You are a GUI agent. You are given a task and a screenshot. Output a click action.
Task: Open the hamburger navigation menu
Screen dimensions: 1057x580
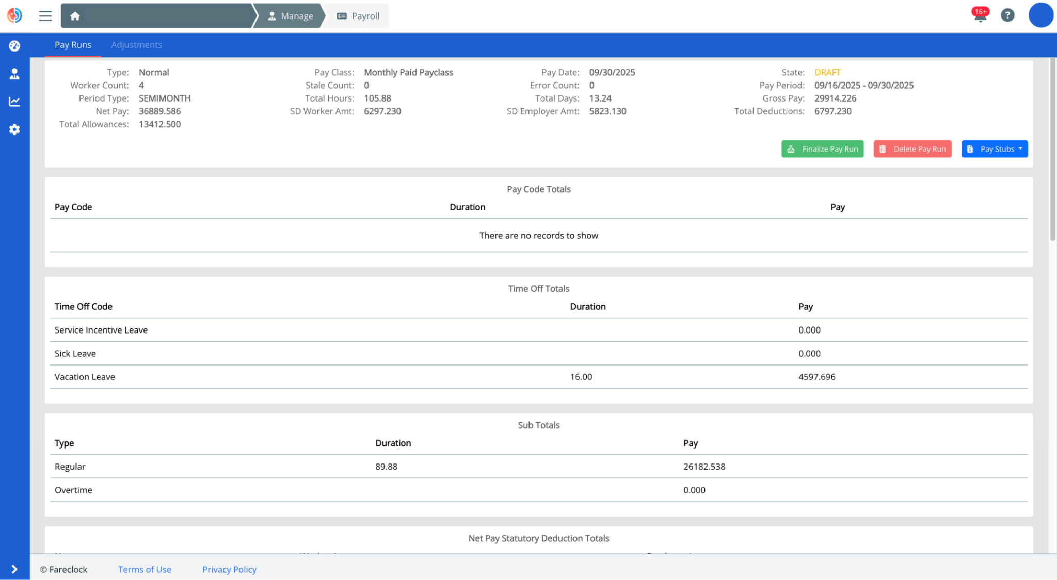[45, 15]
